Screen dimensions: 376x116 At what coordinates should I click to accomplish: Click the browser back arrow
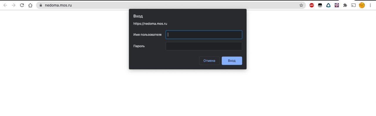click(x=5, y=5)
